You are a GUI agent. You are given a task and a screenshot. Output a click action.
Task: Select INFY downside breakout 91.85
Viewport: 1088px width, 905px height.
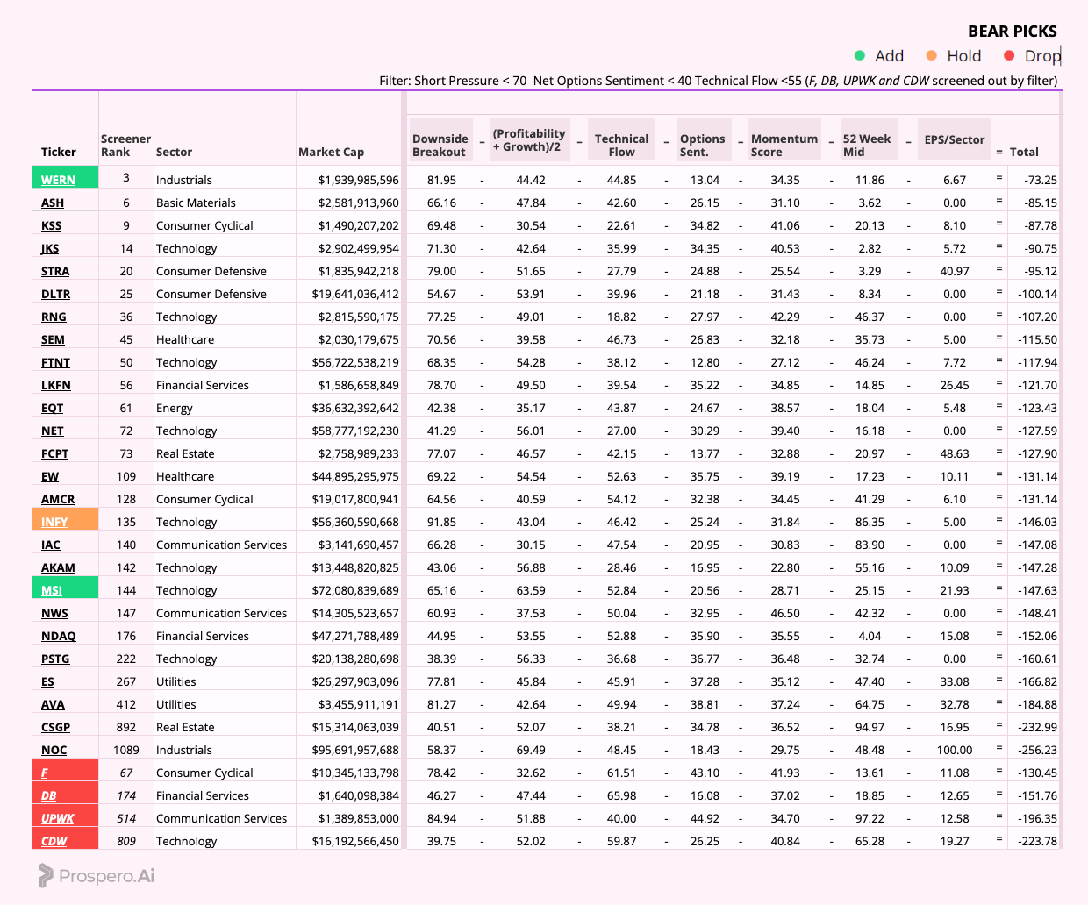coord(441,522)
